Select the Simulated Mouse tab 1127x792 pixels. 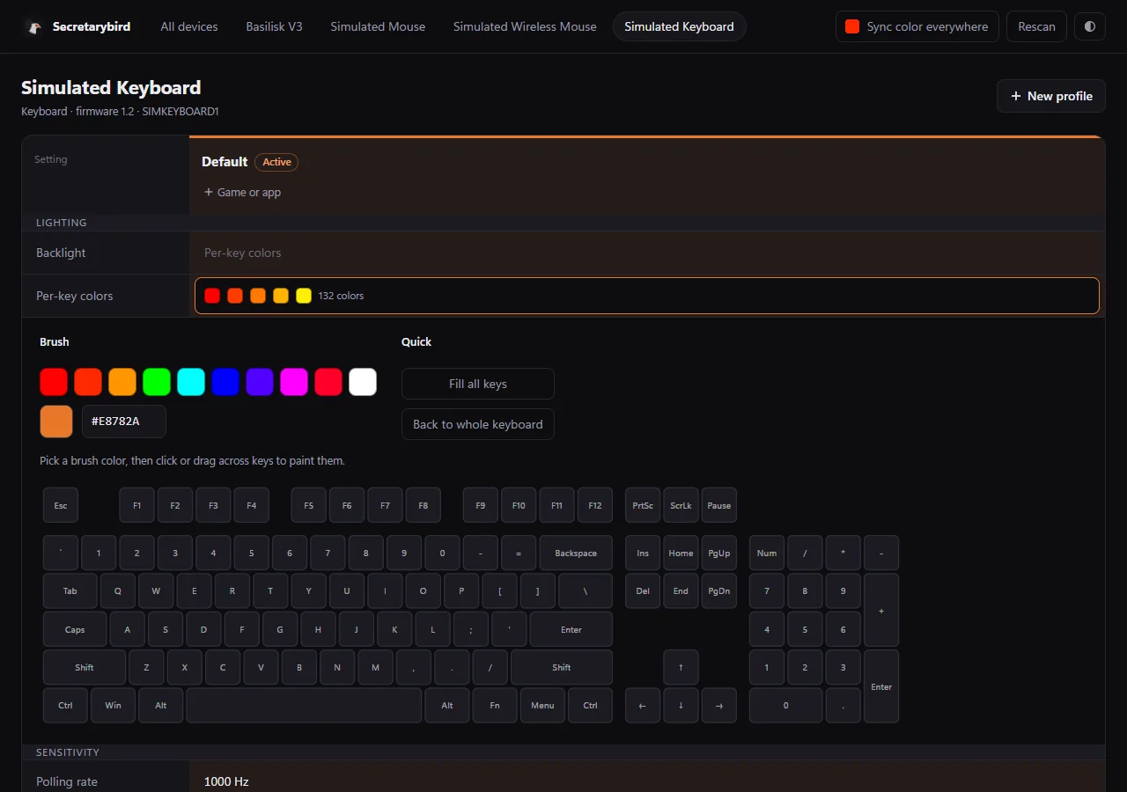[x=378, y=26]
